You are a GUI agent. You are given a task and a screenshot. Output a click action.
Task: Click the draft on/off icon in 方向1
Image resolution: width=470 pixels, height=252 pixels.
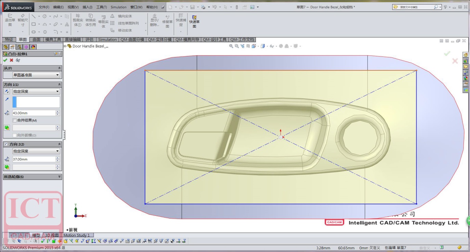coord(7,128)
